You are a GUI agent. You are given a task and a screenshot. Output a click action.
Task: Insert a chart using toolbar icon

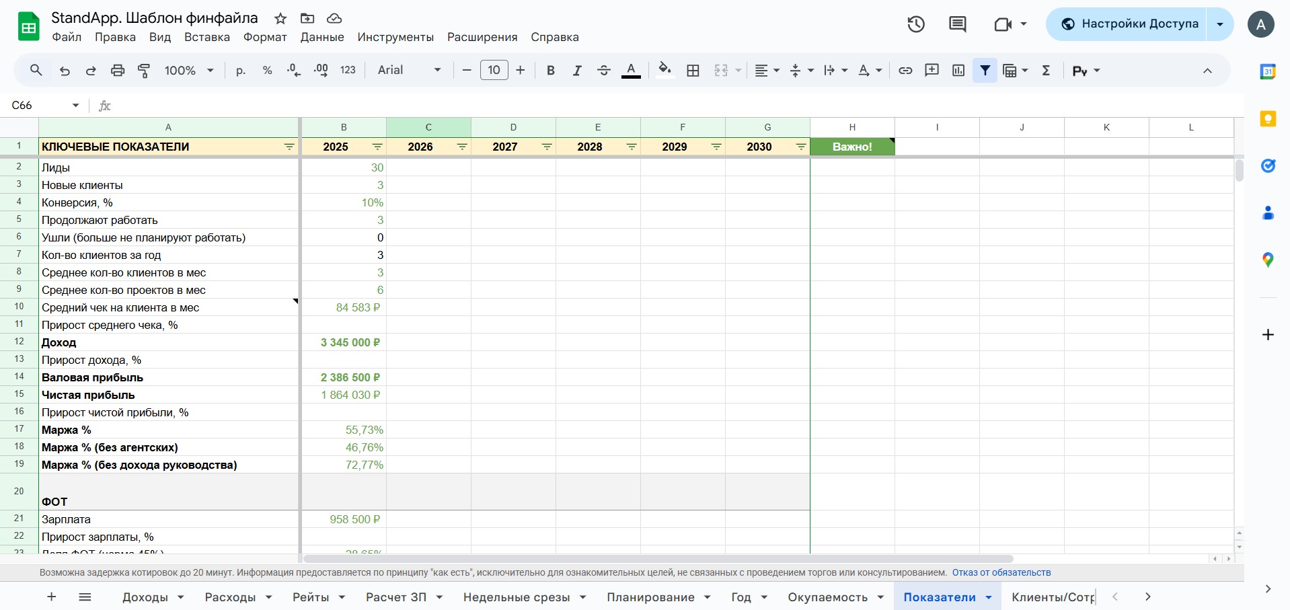[958, 70]
